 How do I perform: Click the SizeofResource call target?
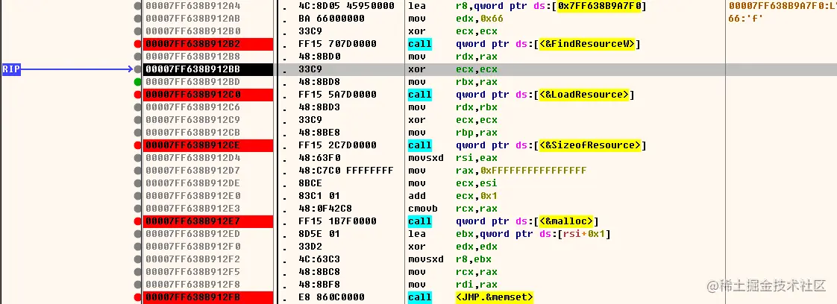590,145
